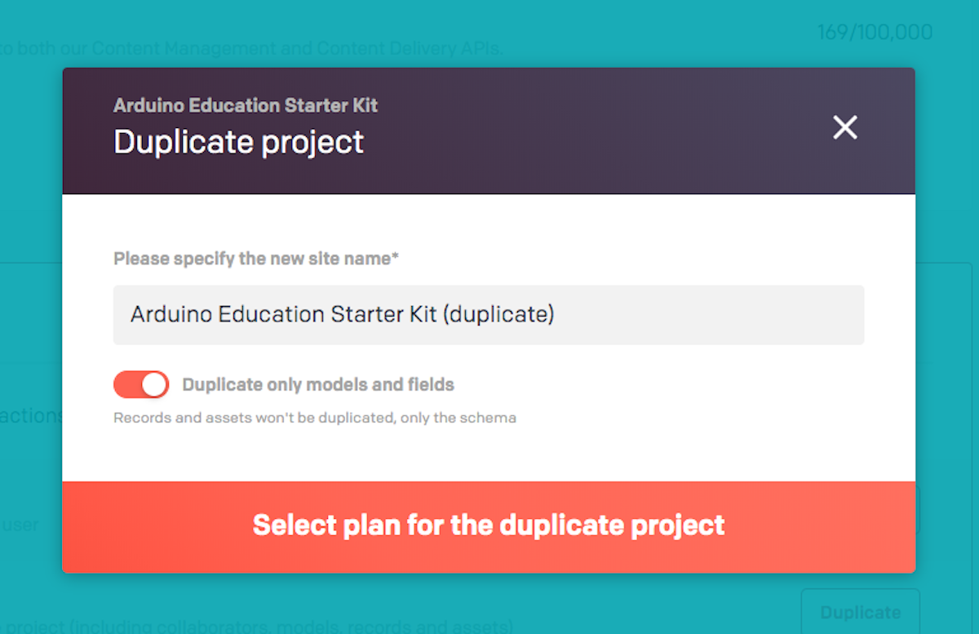
Task: Click the Duplicate project heading
Action: pos(238,141)
